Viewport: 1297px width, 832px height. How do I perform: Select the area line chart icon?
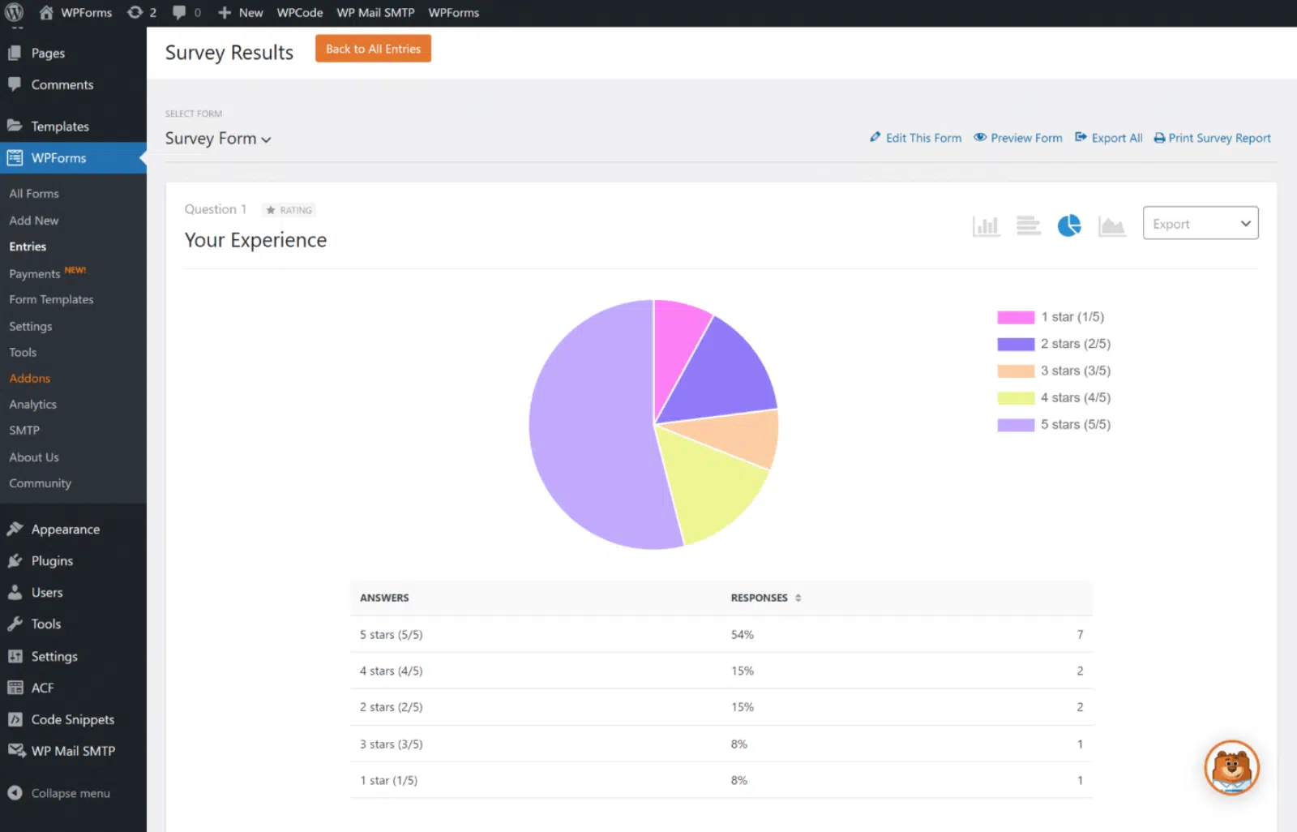(x=1111, y=226)
